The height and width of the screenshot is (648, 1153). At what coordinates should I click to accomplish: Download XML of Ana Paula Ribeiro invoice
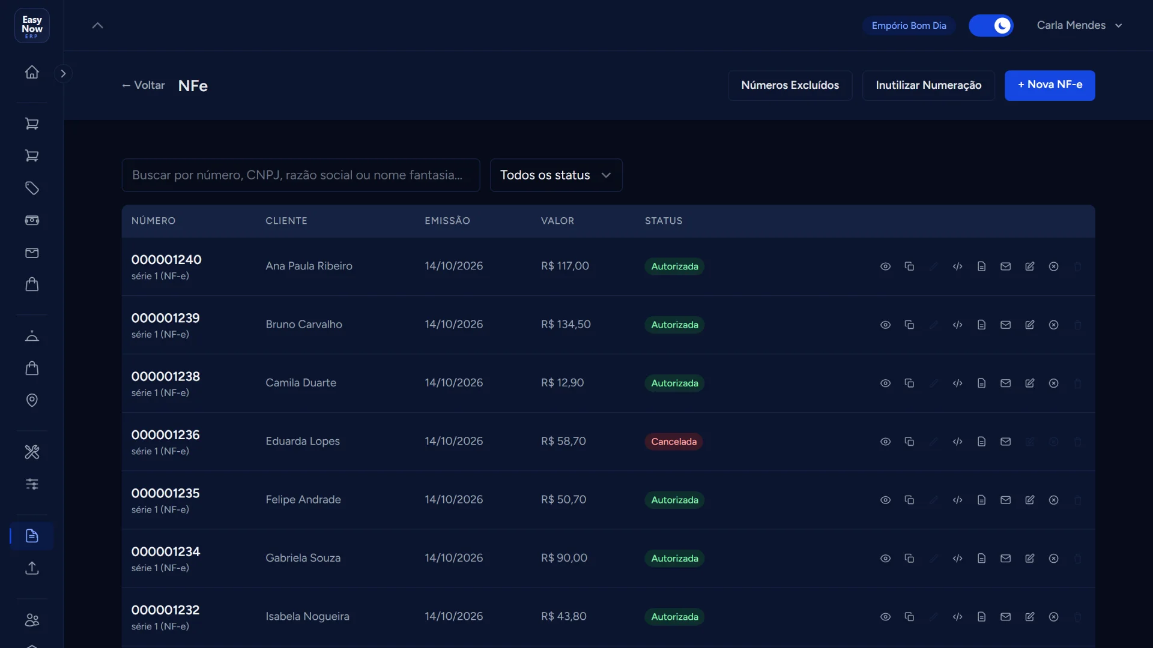click(x=957, y=266)
